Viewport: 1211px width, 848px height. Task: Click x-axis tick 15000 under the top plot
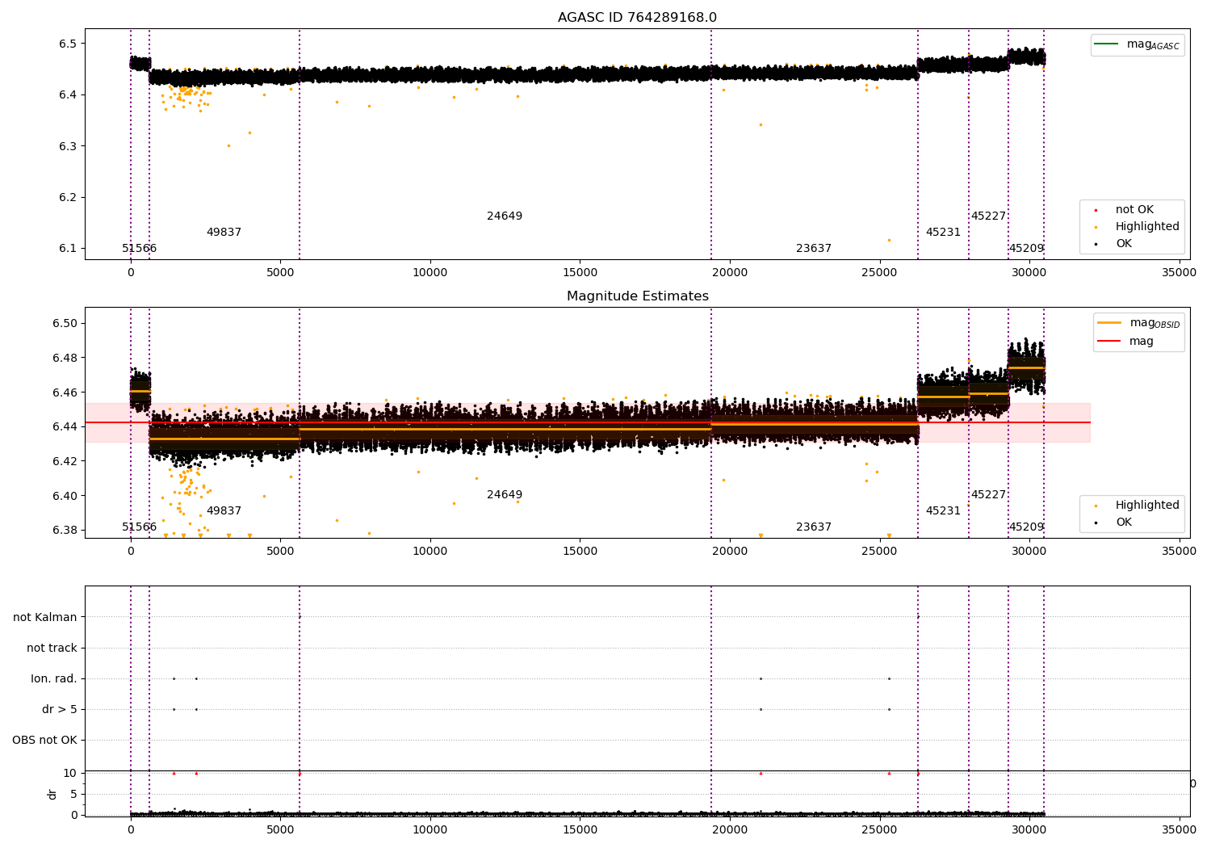(x=580, y=273)
